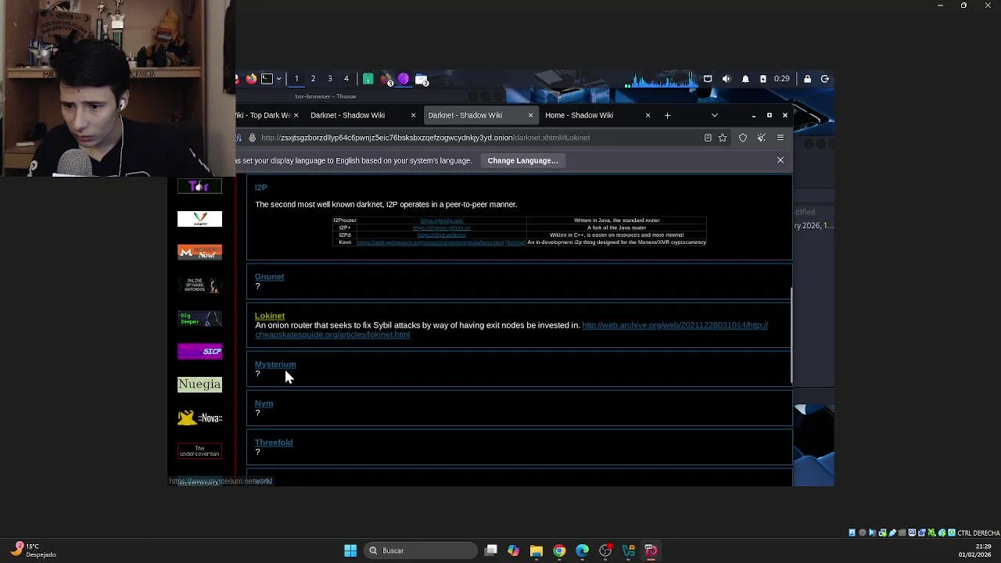Switch to workspace 1

coord(296,79)
